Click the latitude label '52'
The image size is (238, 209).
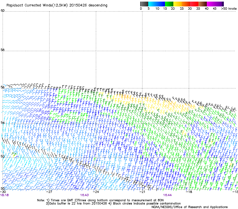point(3,156)
